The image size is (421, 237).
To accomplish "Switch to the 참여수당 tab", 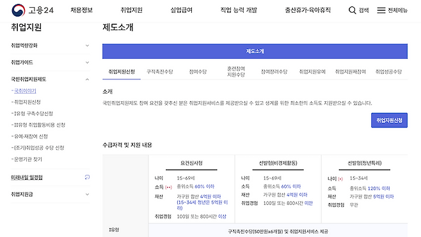I will point(198,72).
